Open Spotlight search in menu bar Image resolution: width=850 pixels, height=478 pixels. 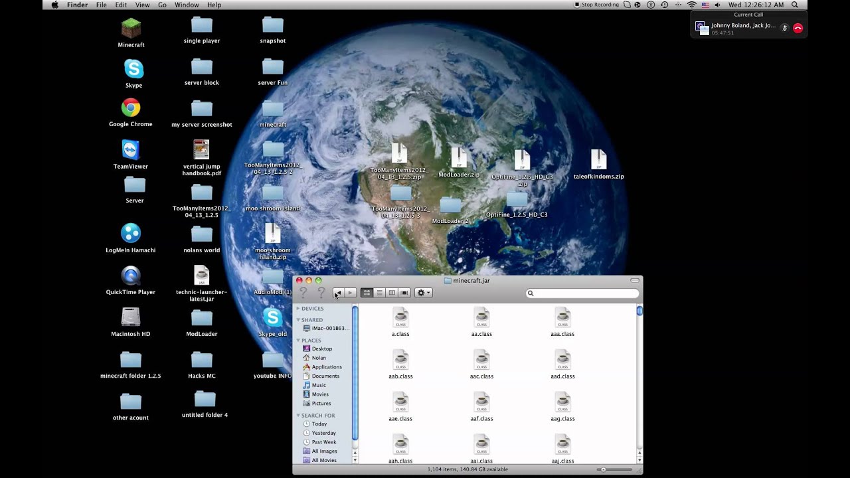795,5
